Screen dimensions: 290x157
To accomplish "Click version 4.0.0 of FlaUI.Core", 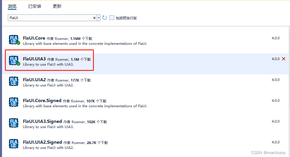I will pyautogui.click(x=276, y=38).
